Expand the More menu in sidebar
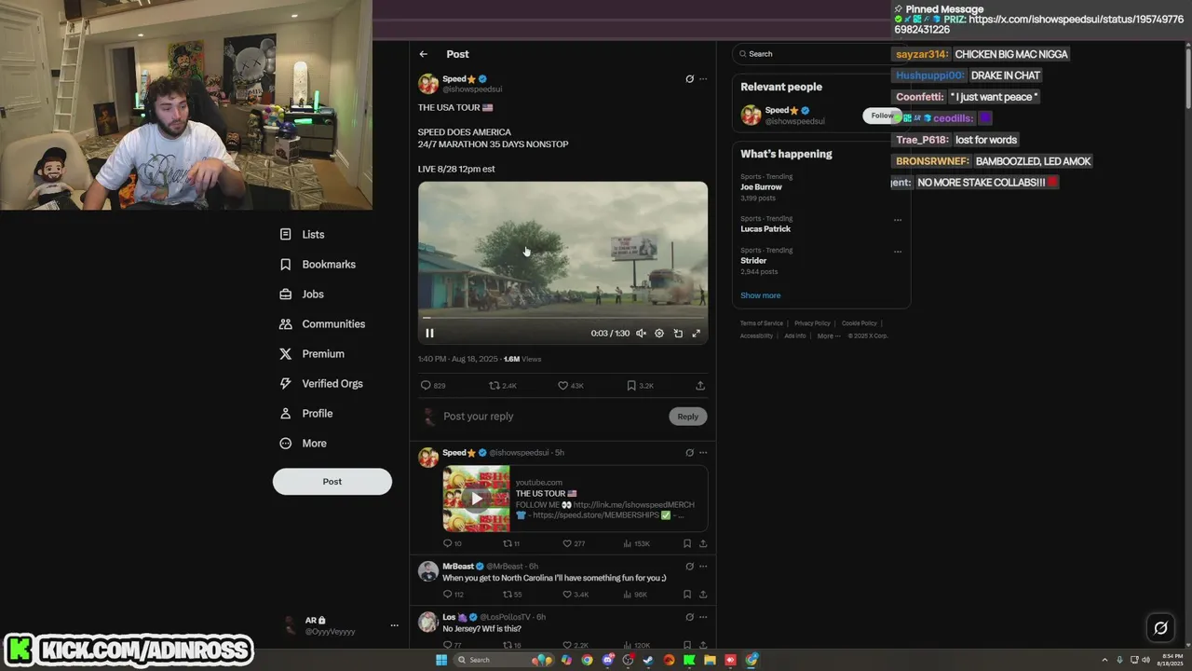Viewport: 1192px width, 671px height. (x=304, y=444)
